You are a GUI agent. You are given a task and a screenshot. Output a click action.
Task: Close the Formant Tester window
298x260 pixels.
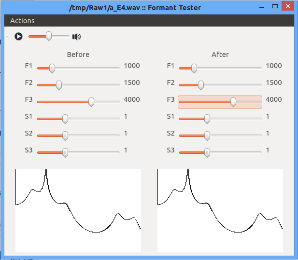click(x=288, y=6)
